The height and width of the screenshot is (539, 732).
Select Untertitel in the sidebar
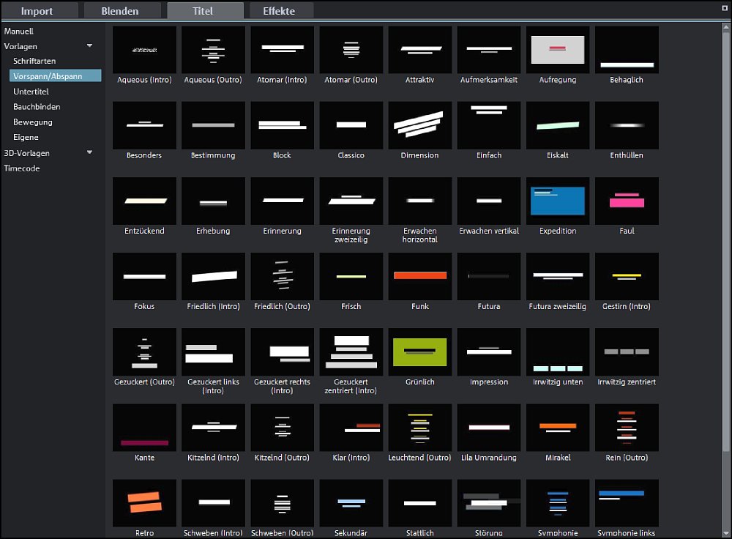coord(31,92)
